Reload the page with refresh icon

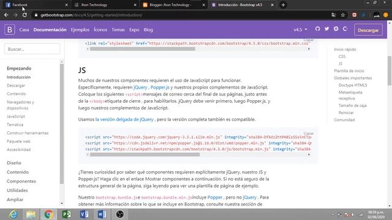pyautogui.click(x=24, y=15)
